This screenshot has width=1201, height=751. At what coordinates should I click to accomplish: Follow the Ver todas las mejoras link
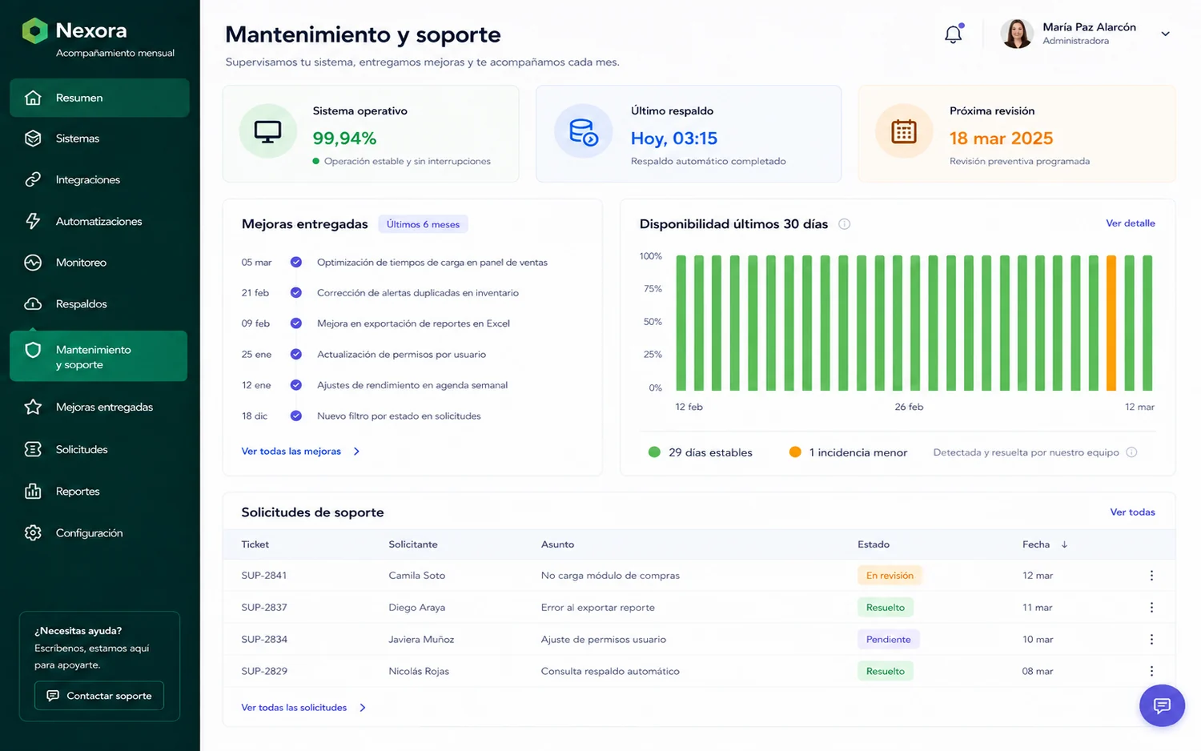300,452
